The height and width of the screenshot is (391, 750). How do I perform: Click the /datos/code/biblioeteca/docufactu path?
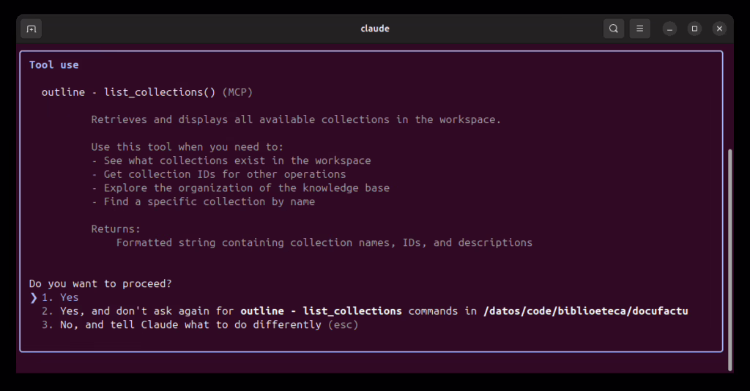tap(586, 311)
